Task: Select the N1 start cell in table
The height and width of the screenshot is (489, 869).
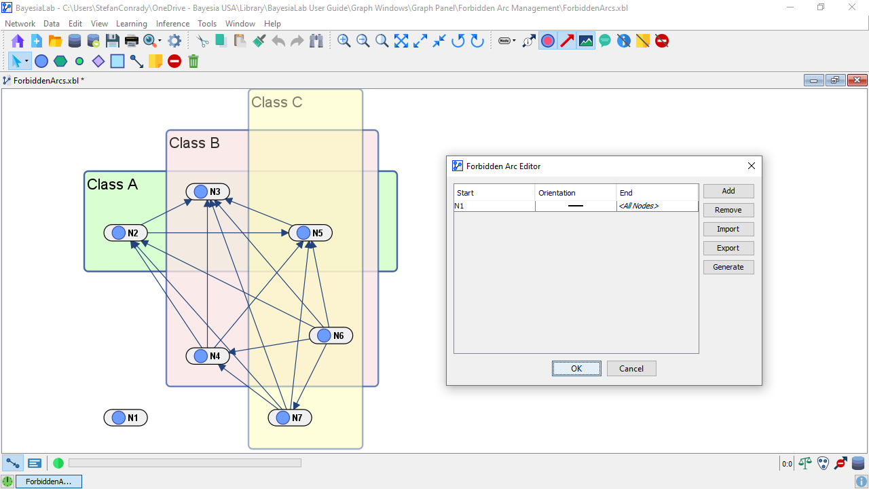Action: 494,206
